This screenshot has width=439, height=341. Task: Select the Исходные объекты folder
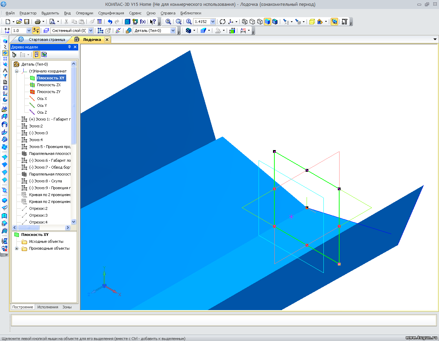pyautogui.click(x=46, y=241)
